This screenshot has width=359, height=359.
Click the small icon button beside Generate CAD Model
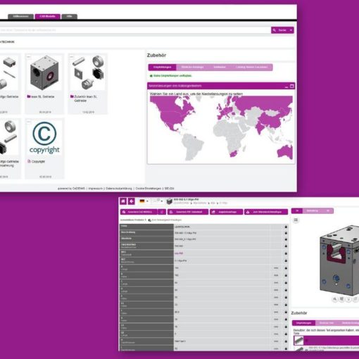tap(162, 212)
